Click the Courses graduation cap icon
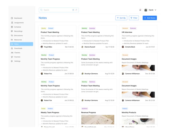Screen dimensions: 169x133 12,57
